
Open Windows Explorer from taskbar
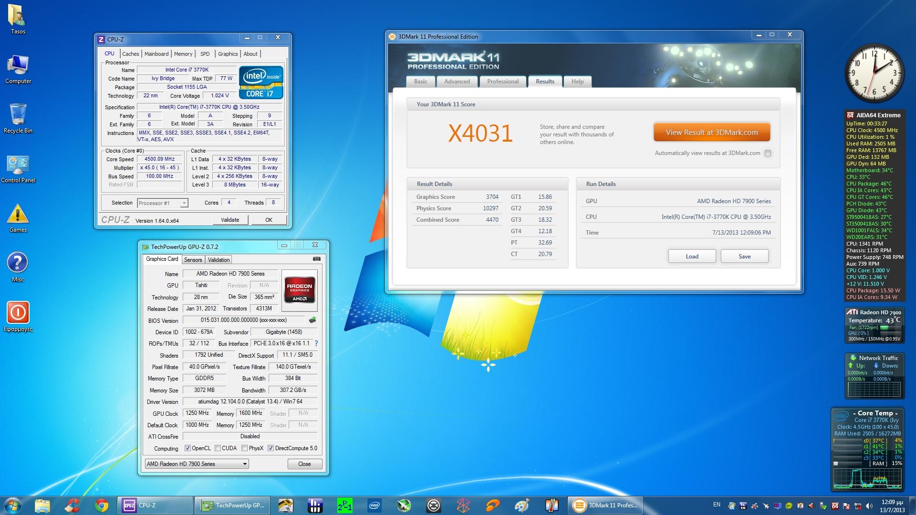click(42, 505)
